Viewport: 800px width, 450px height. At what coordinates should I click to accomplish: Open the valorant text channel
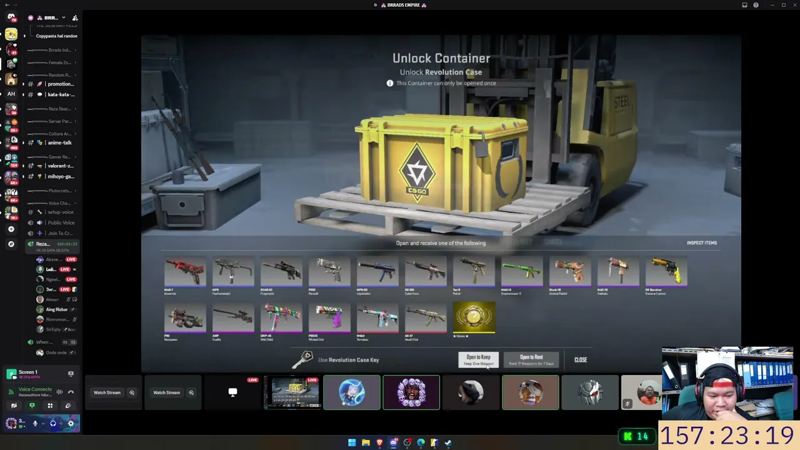[53, 166]
